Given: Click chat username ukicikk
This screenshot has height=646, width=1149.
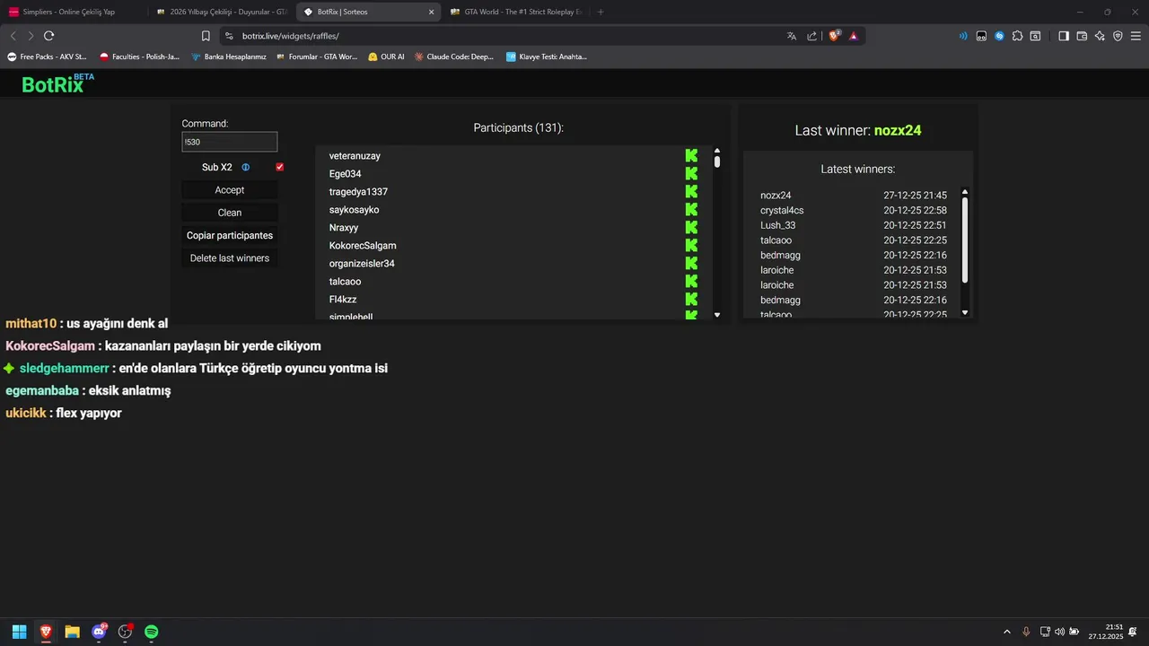Looking at the screenshot, I should [26, 413].
